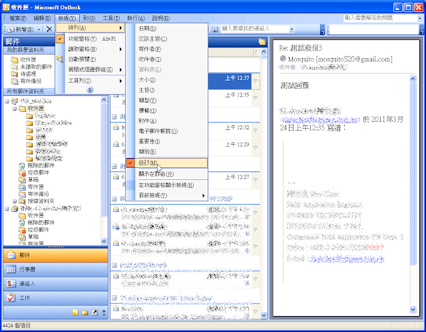
Task: Click the 輸入需要解答的問題 help box
Action: click(x=380, y=18)
